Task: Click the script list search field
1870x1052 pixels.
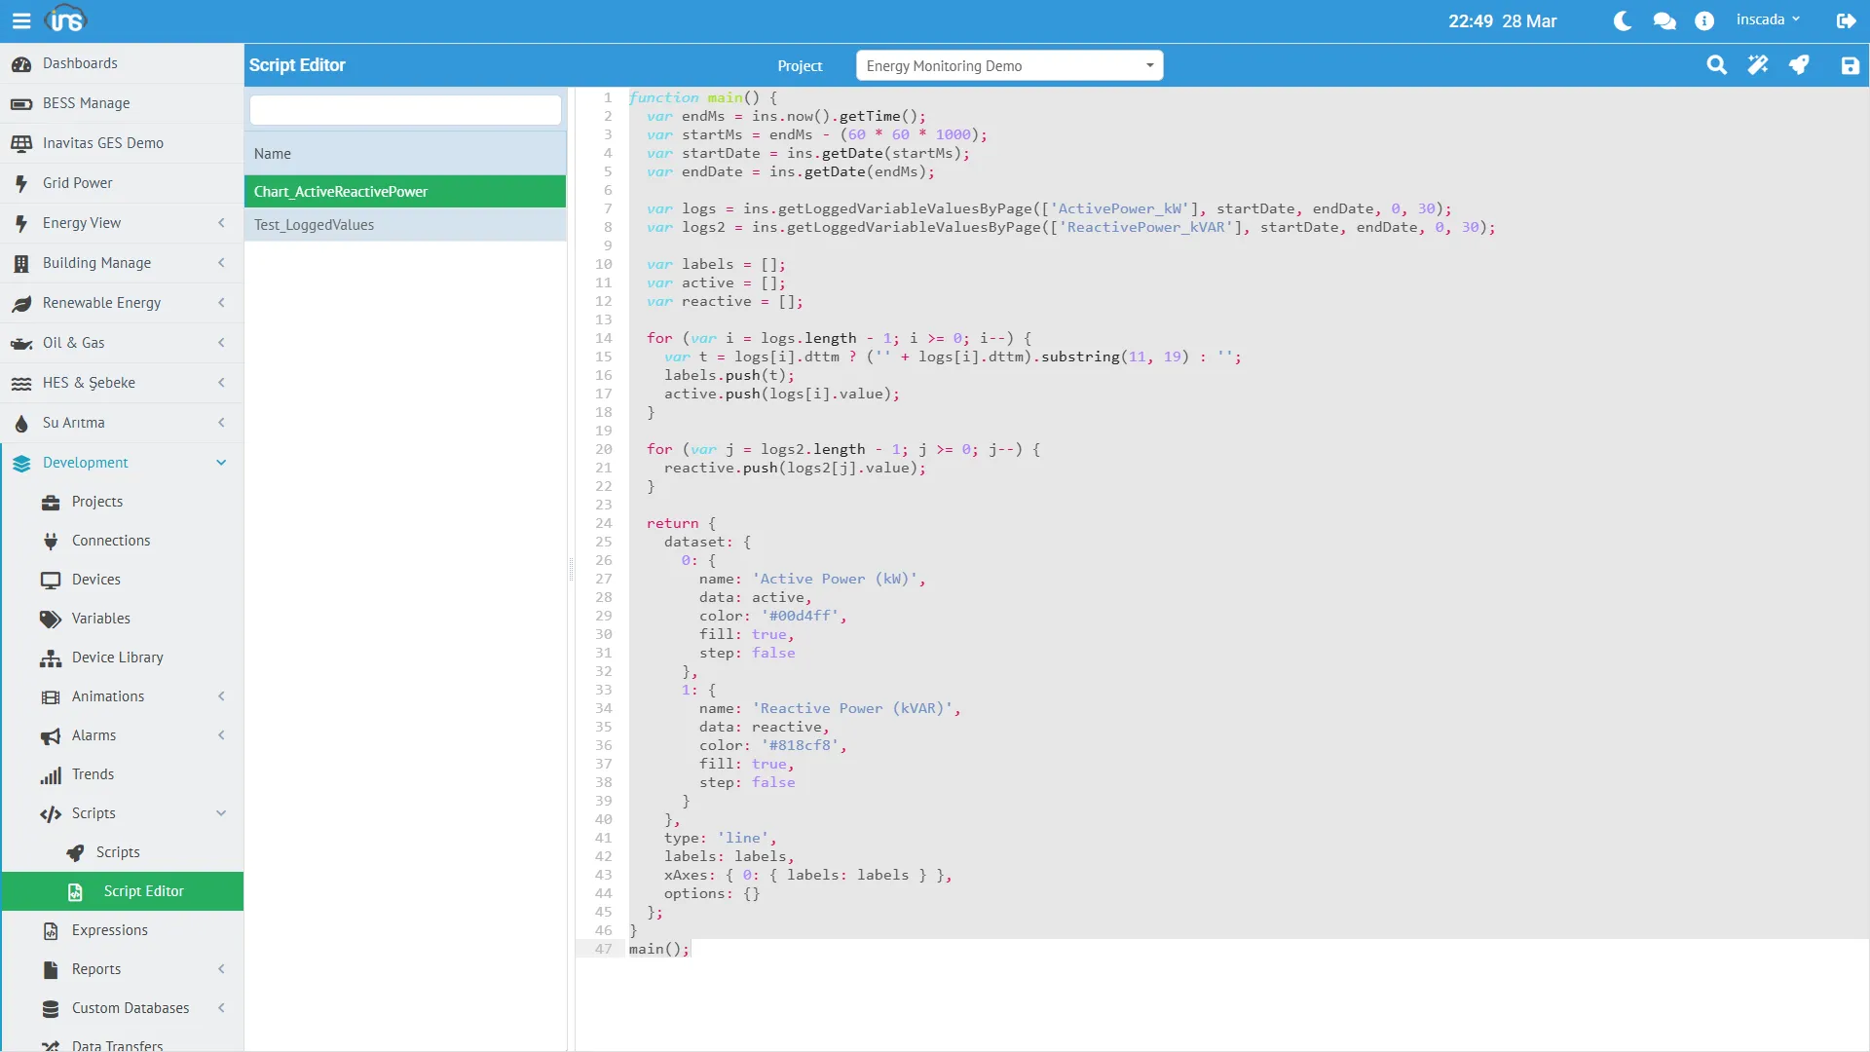Action: coord(404,110)
